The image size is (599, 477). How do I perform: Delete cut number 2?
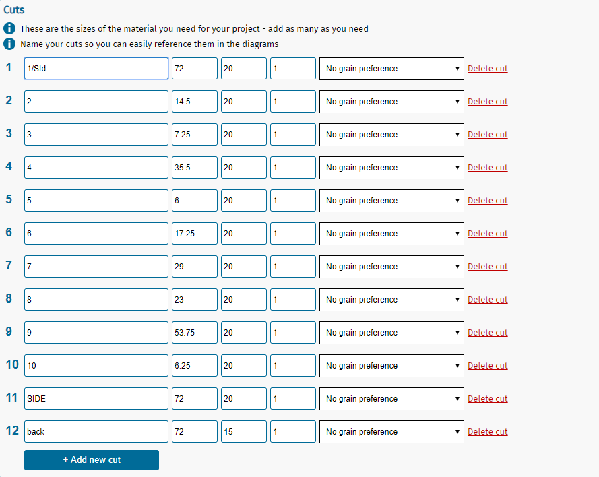click(487, 102)
